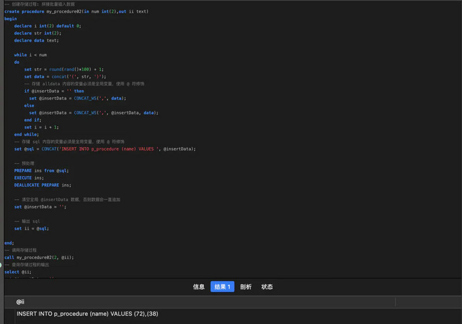462x324 pixels.
Task: Click the "if @insertData = '' then" line
Action: pos(54,91)
